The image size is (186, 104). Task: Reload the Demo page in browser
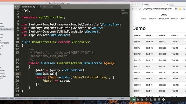tap(139, 9)
